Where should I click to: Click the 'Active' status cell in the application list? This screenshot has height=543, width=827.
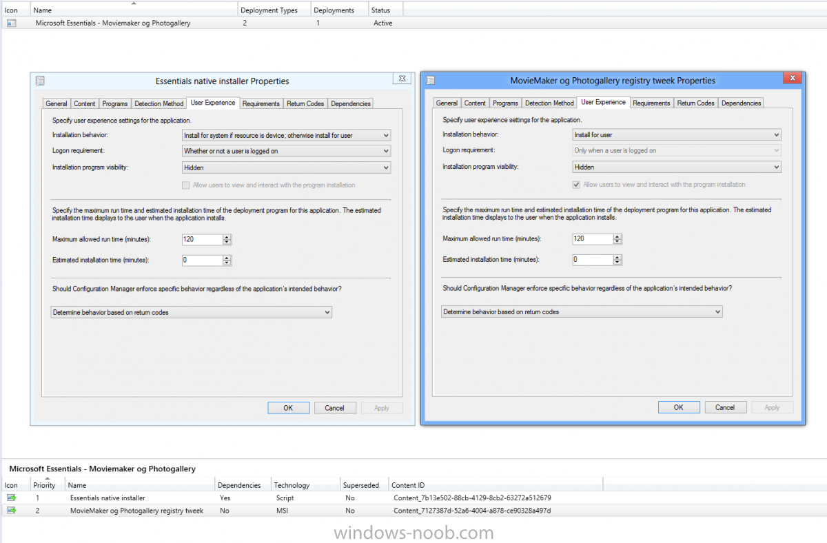tap(383, 23)
